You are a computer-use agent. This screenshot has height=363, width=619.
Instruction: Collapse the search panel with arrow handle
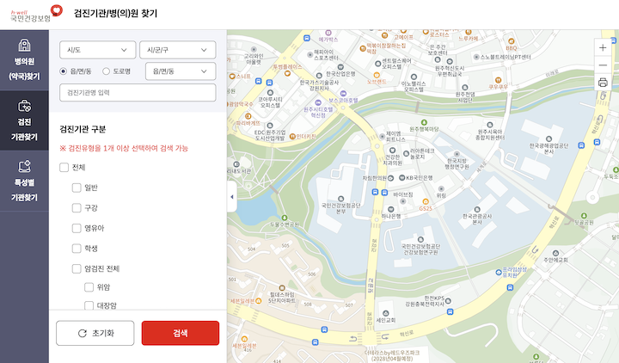click(x=230, y=197)
